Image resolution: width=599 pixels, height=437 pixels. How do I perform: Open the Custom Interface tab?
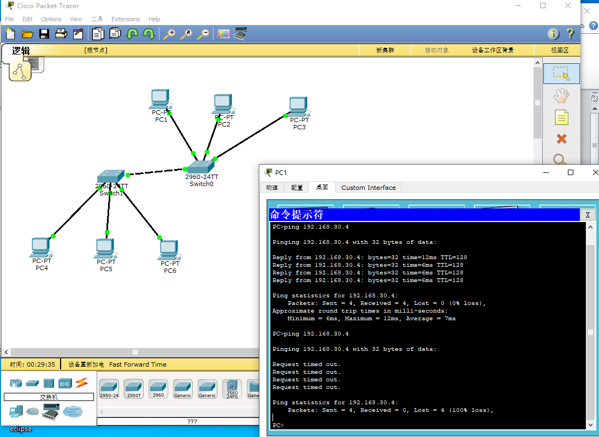[x=367, y=187]
